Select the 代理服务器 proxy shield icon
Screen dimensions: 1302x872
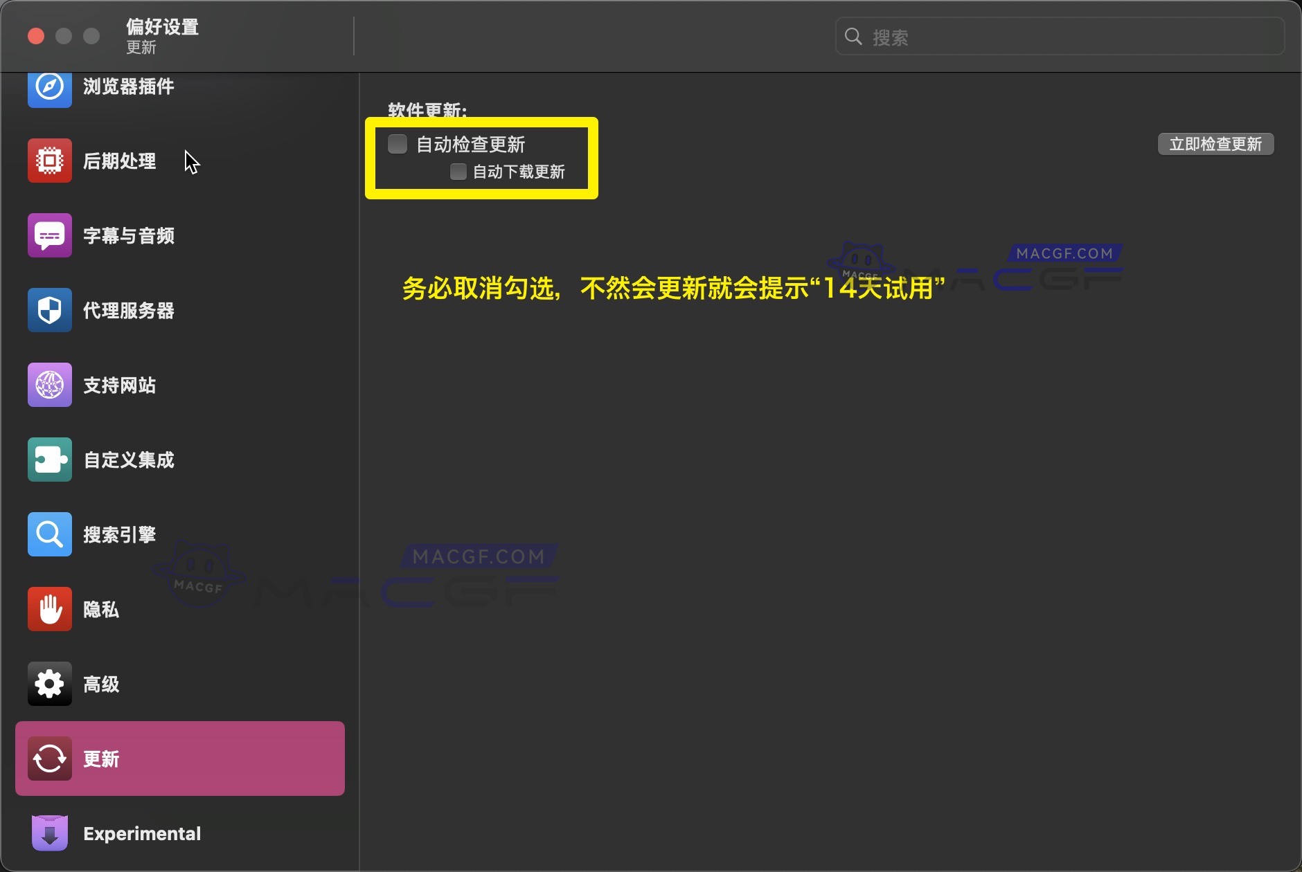coord(48,310)
